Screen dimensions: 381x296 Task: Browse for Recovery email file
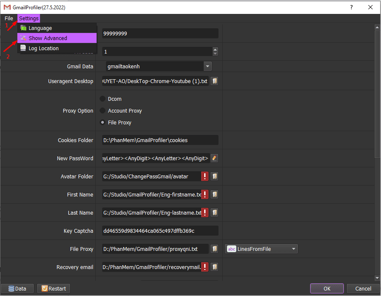(214, 267)
